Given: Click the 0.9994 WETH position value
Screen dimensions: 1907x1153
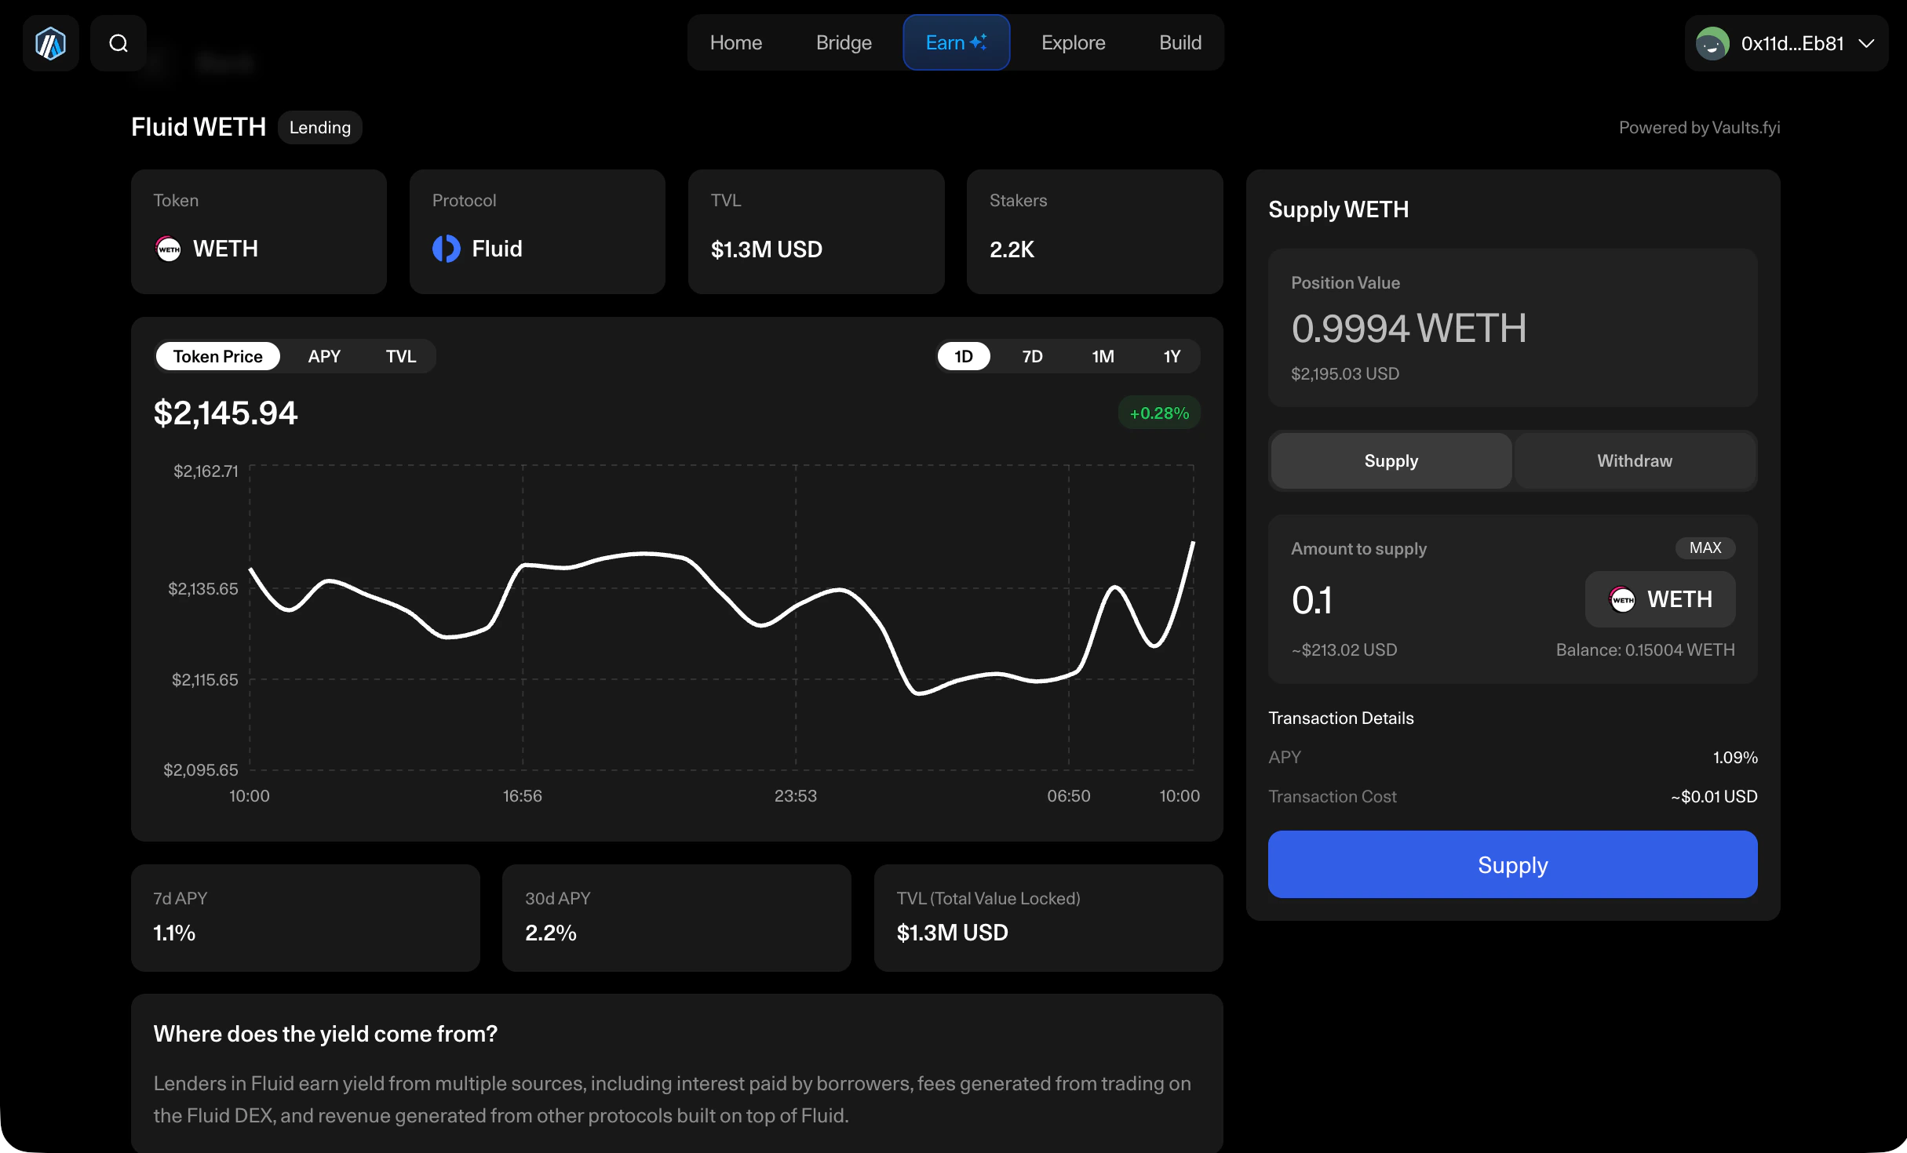Looking at the screenshot, I should coord(1409,328).
